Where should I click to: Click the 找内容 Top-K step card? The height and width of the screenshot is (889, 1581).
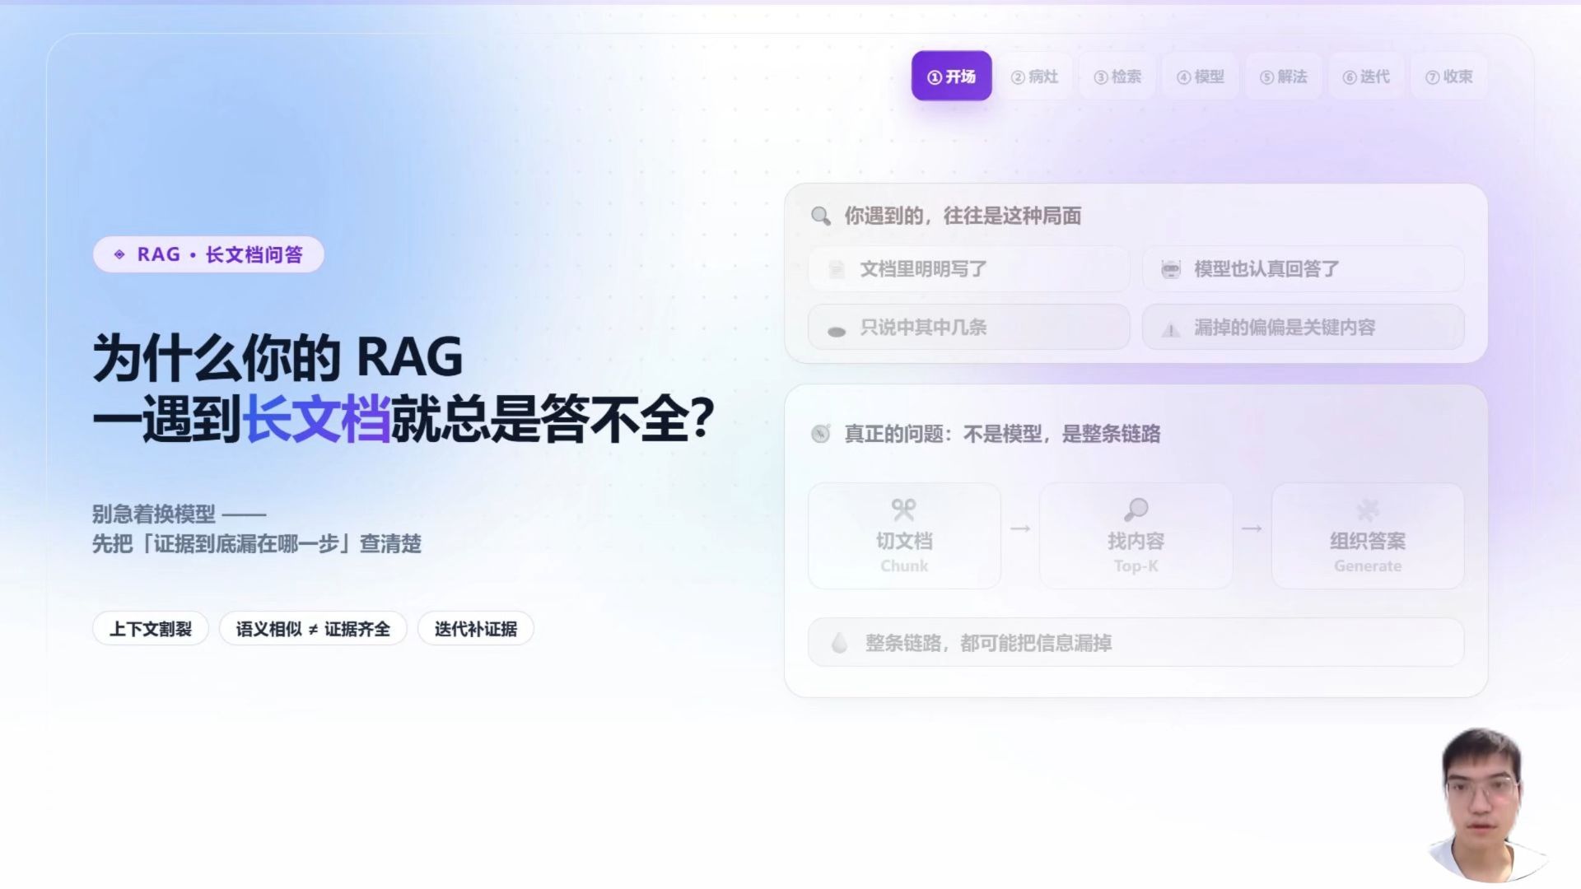pos(1136,536)
